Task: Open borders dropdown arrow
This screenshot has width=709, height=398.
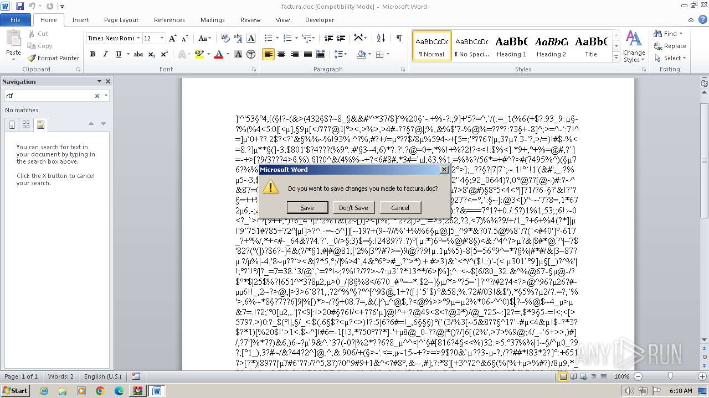Action: 388,54
